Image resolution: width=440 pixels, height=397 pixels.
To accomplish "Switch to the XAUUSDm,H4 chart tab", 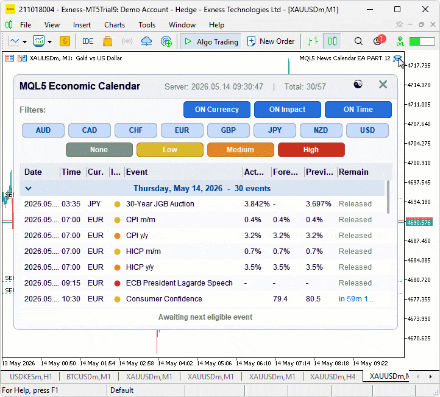I will (x=333, y=377).
